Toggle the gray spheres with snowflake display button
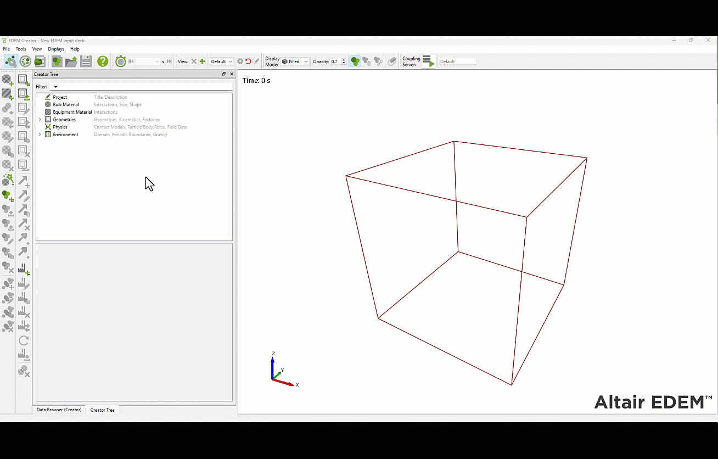Image resolution: width=718 pixels, height=459 pixels. coord(367,61)
